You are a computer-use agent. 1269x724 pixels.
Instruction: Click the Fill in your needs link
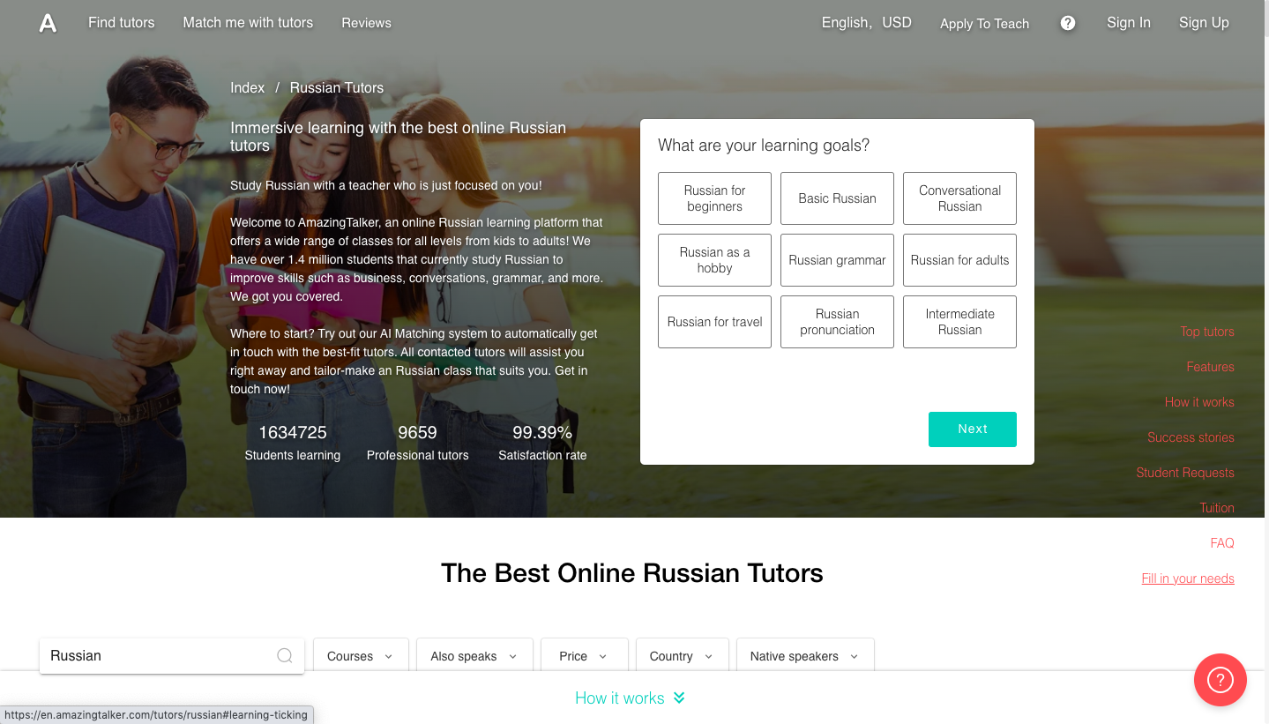click(x=1187, y=578)
